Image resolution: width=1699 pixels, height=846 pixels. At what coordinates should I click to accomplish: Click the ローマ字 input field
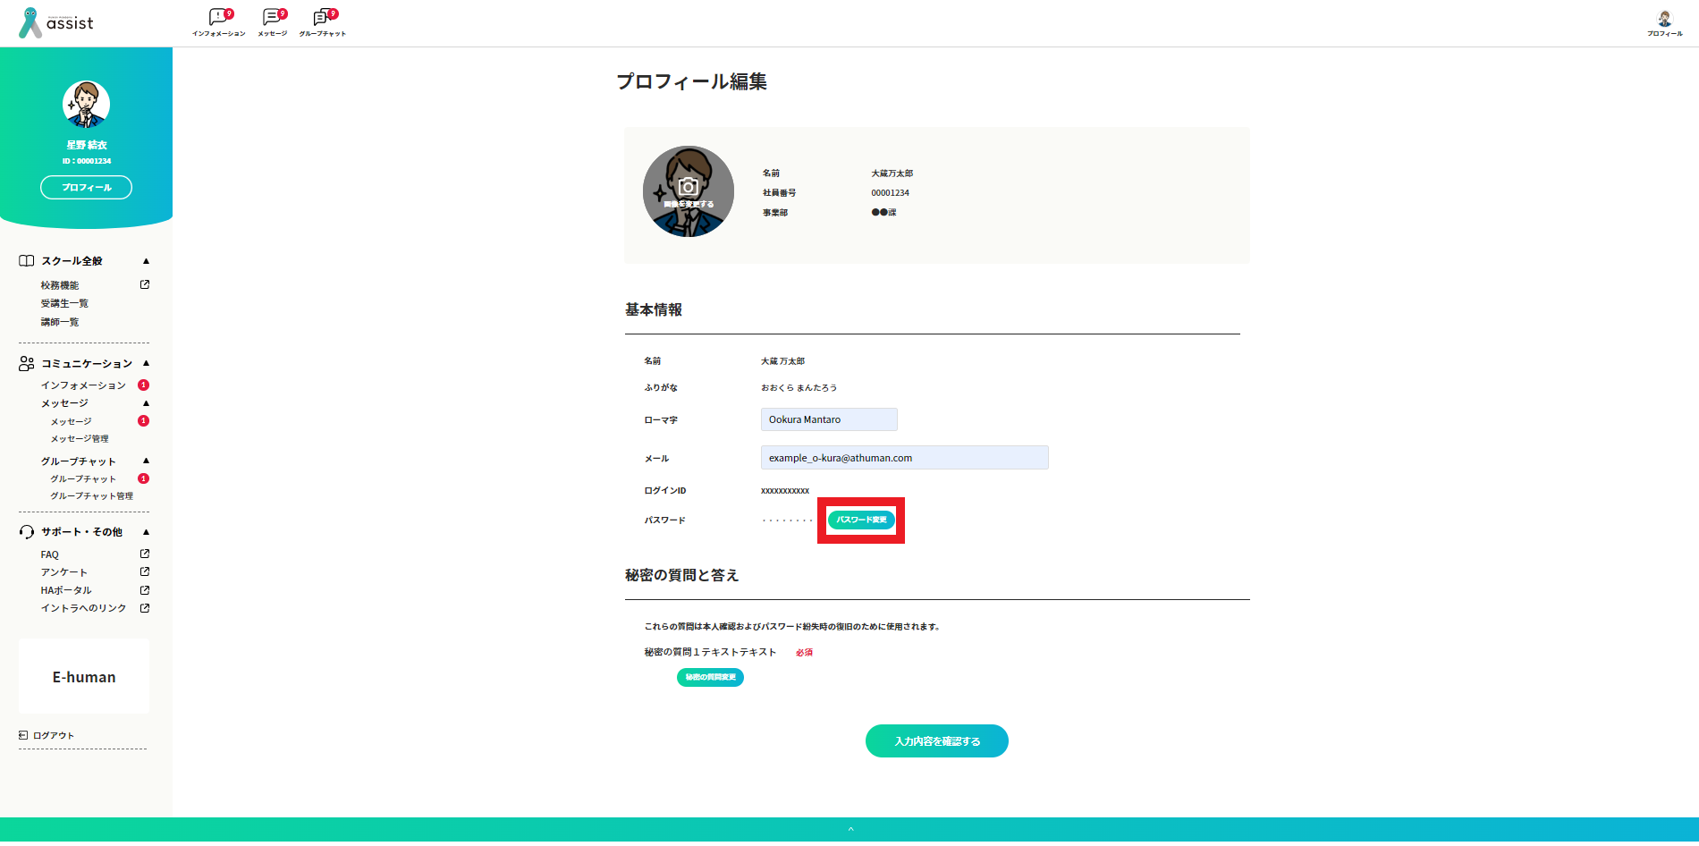pos(829,419)
